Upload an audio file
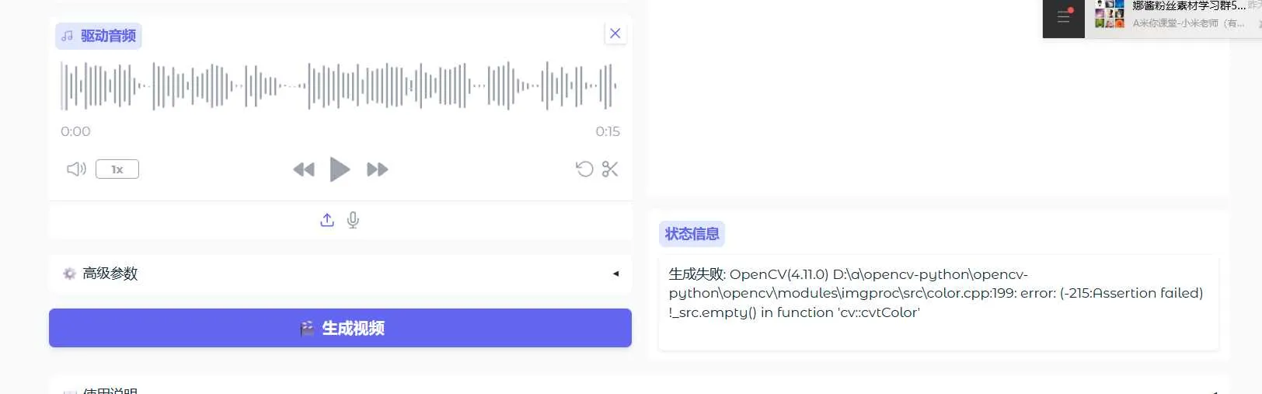1262x394 pixels. 327,220
